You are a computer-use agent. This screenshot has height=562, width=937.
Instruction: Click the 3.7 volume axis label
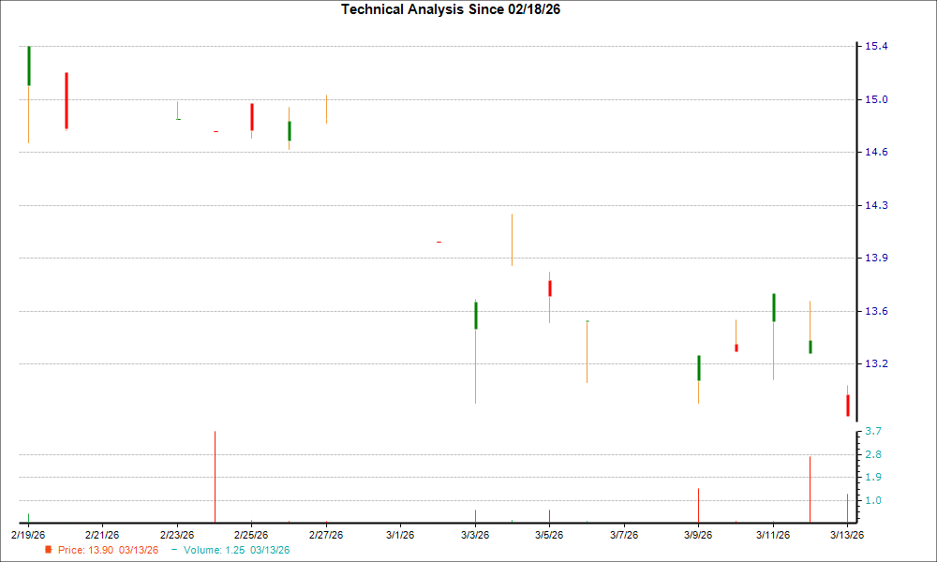point(871,432)
